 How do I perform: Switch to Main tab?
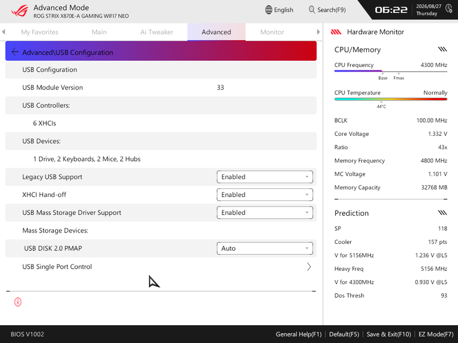99,32
